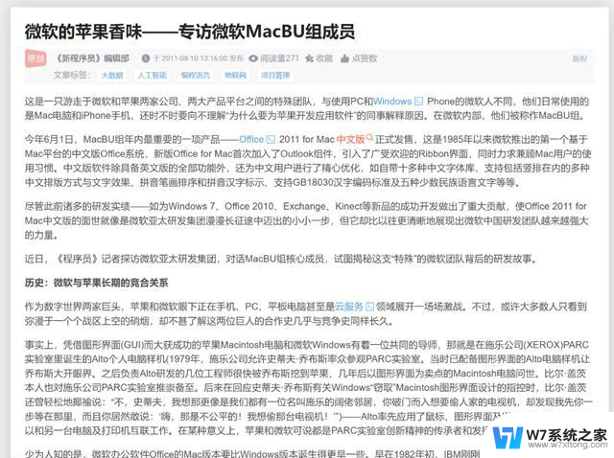This screenshot has width=614, height=458.
Task: Click the publish time 2011-08-10 13:16:00 发布
Action: (x=199, y=58)
